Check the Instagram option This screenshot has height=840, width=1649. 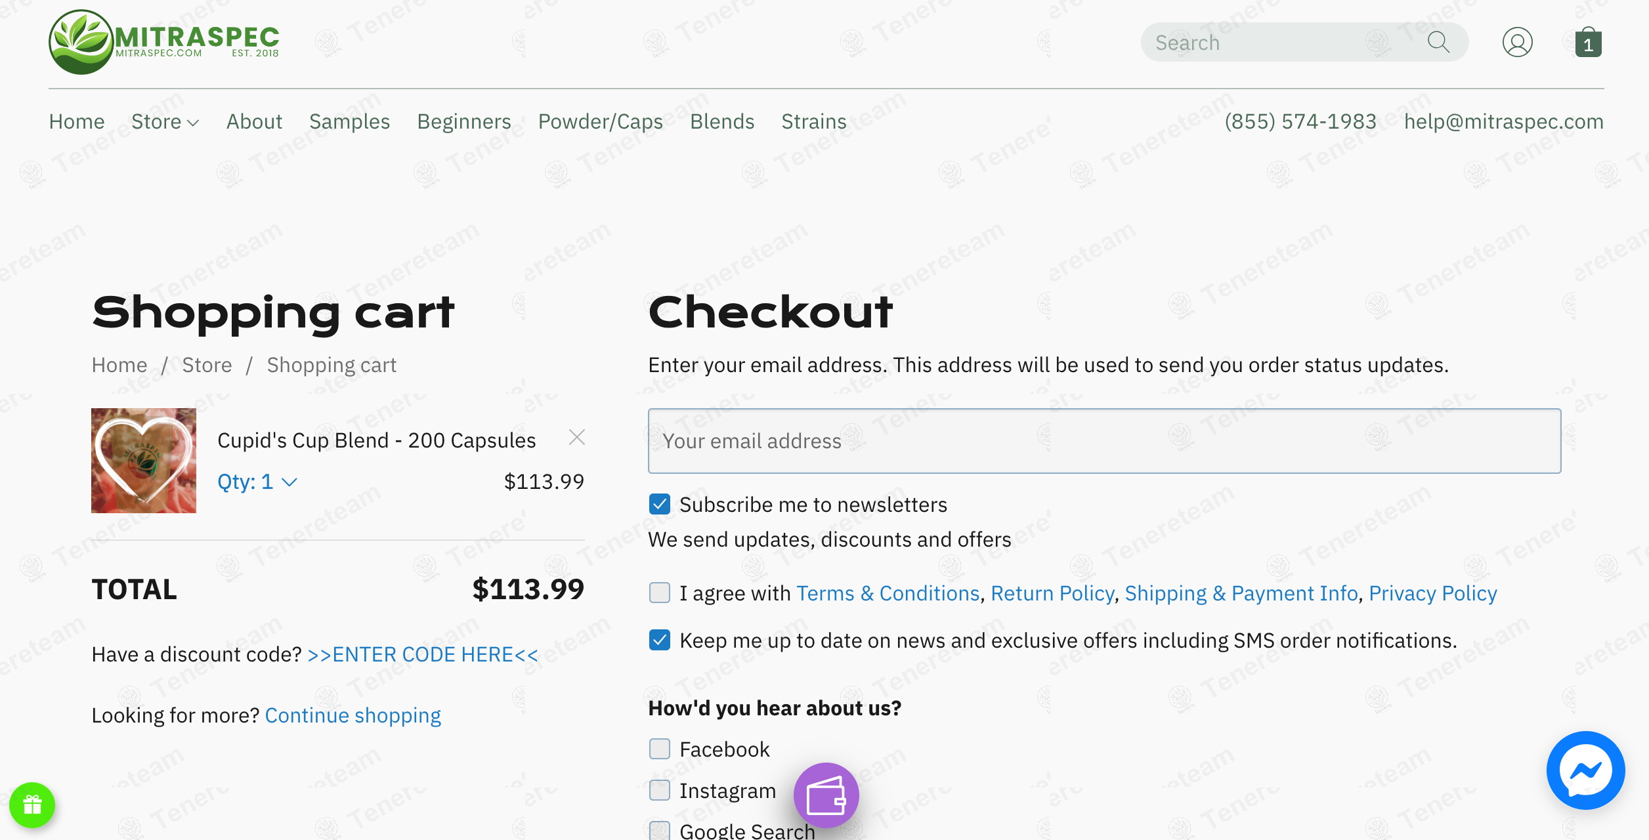click(660, 790)
